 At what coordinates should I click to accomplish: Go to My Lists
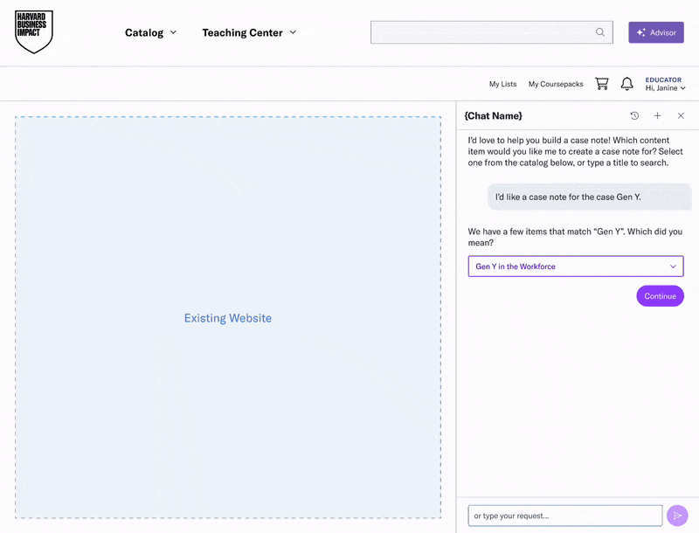point(503,84)
